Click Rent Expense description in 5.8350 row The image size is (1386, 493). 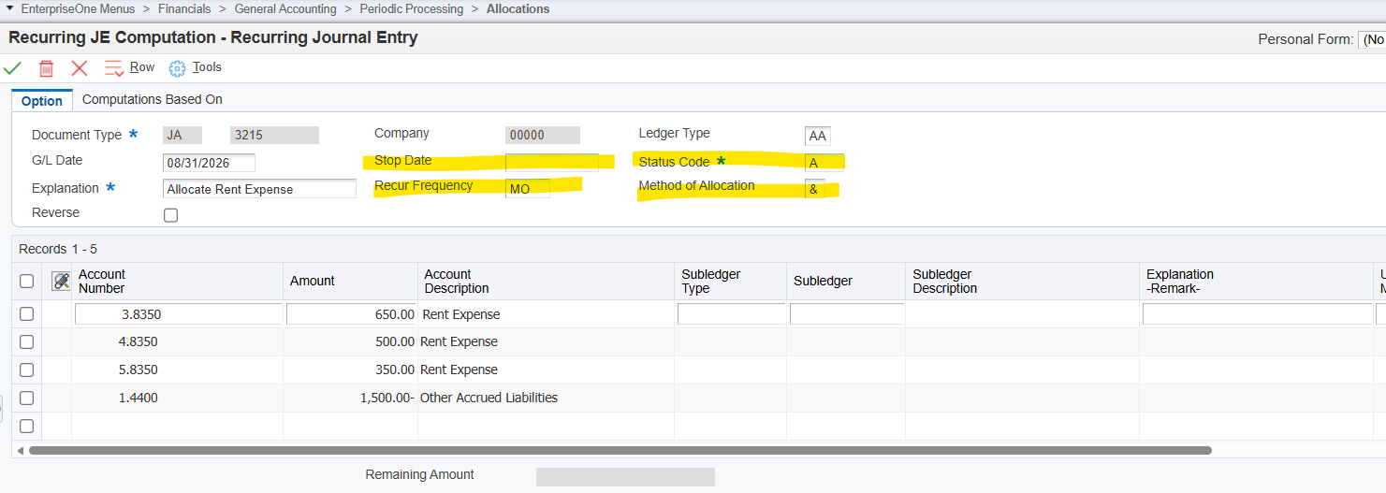(x=460, y=370)
